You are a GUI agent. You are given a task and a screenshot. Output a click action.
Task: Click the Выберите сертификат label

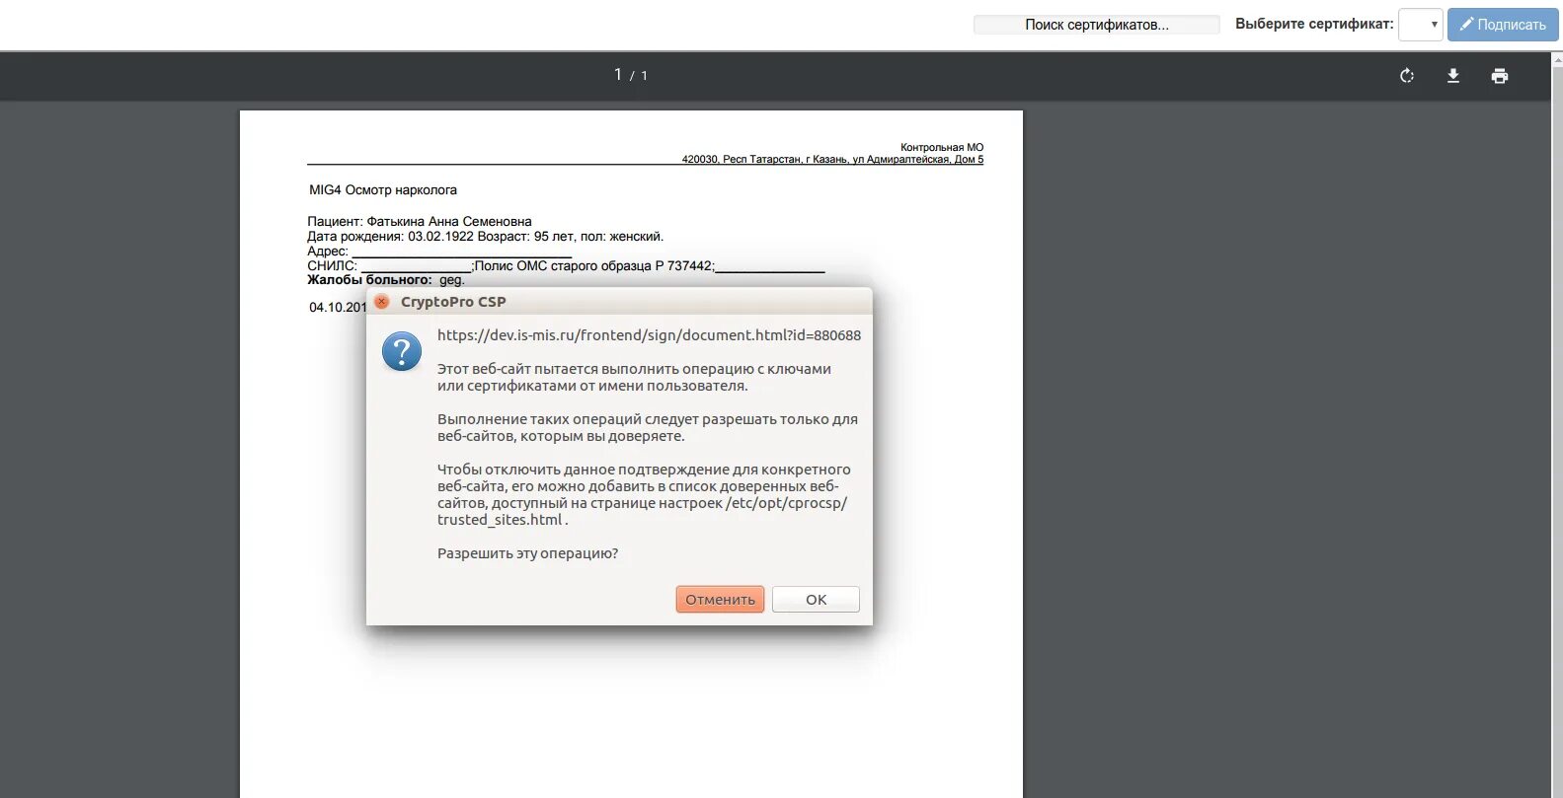coord(1314,24)
